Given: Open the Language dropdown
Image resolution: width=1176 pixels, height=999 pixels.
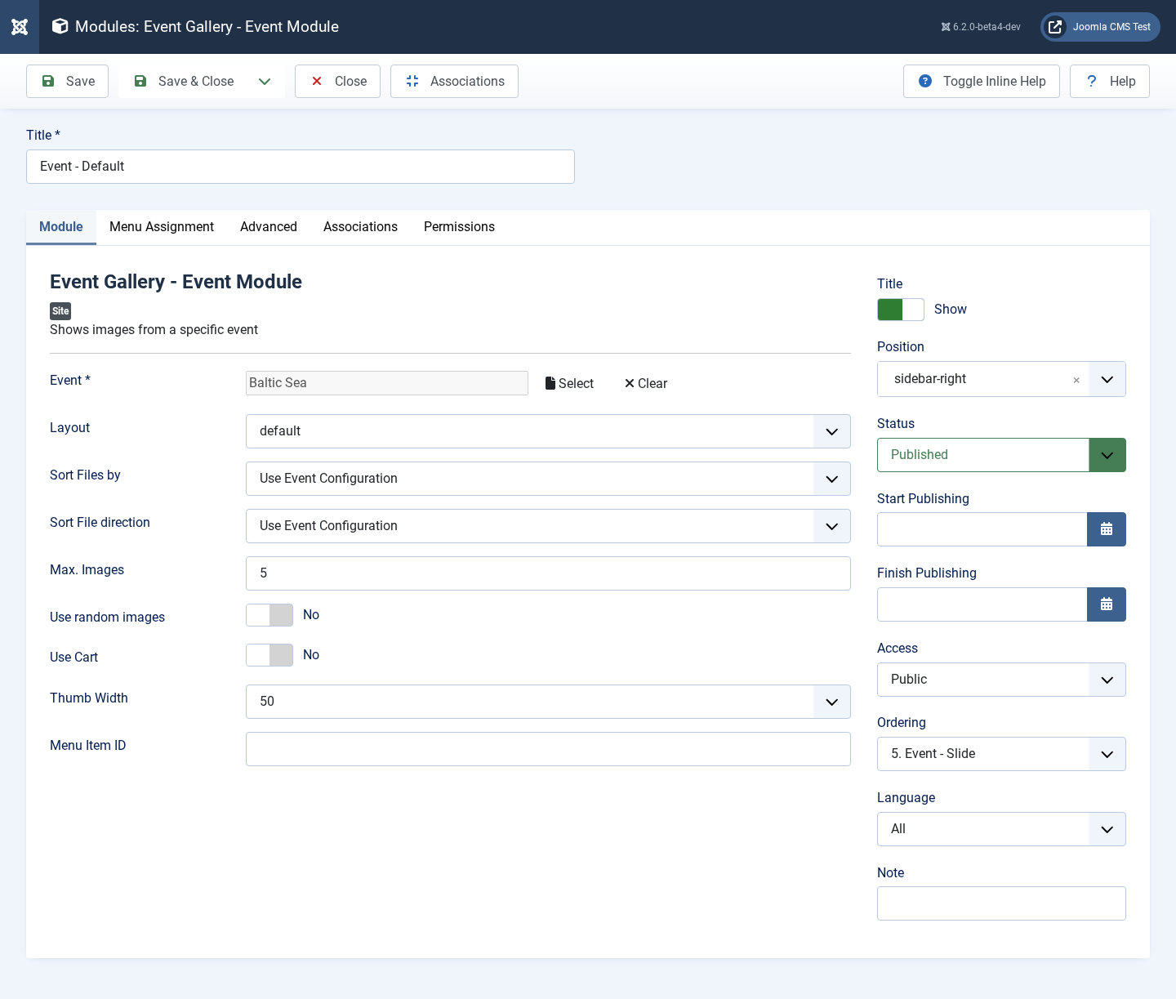Looking at the screenshot, I should [1001, 829].
